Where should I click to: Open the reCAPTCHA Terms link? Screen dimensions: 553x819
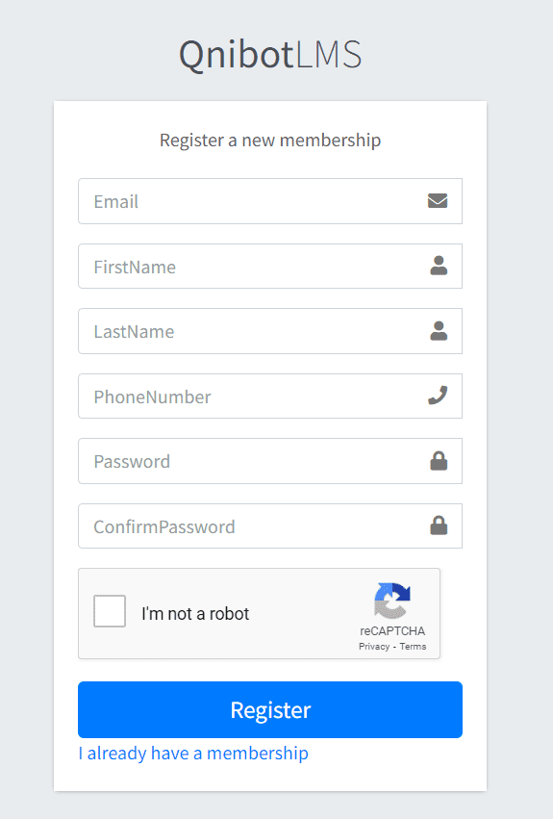click(413, 646)
